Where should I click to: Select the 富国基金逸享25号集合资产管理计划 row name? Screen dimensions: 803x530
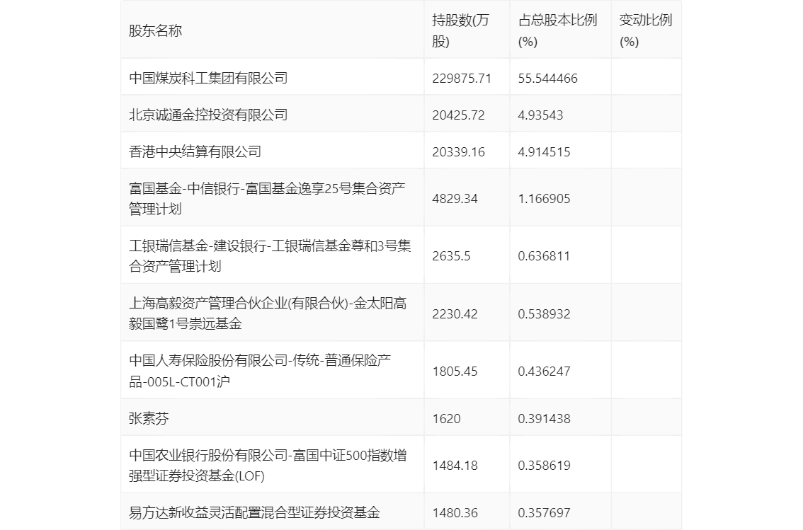click(x=267, y=199)
